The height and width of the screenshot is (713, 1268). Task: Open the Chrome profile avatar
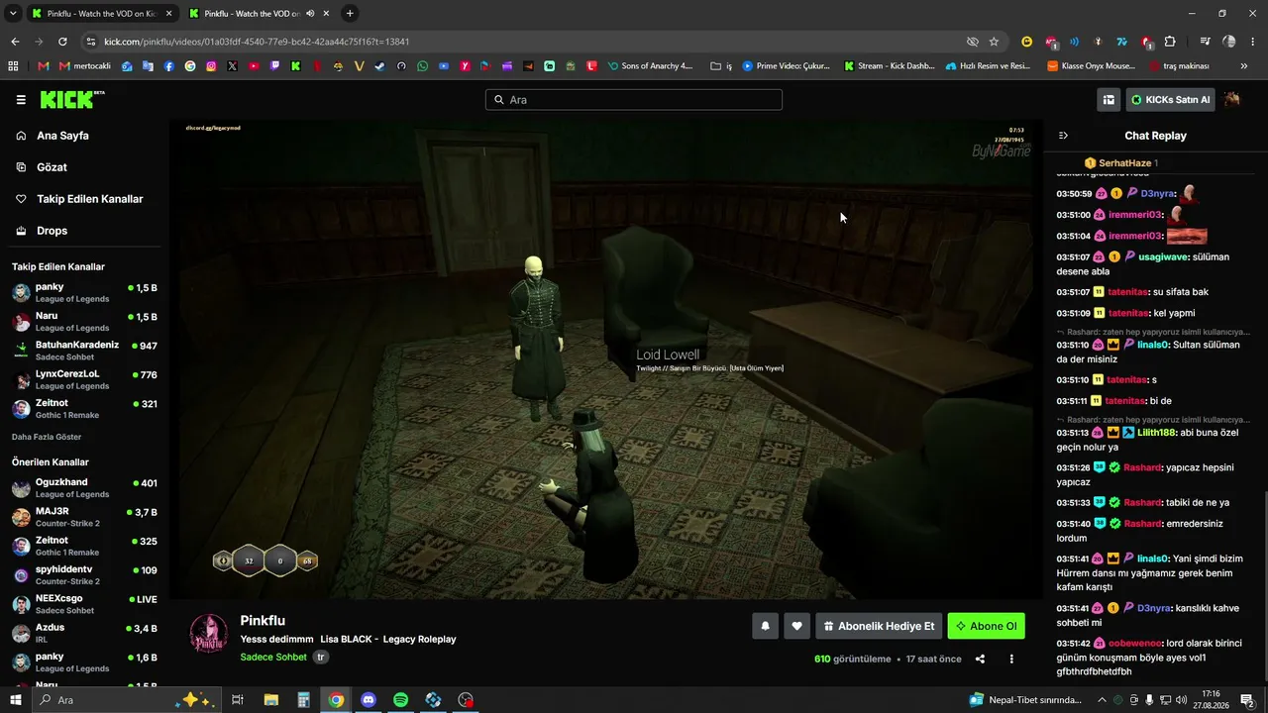(x=1229, y=42)
